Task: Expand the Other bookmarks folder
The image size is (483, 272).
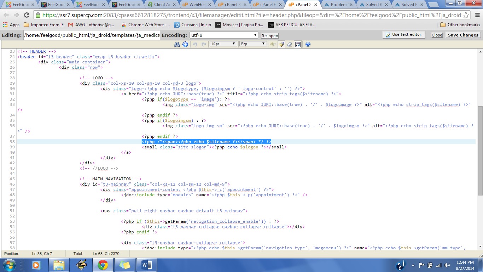Action: pyautogui.click(x=460, y=25)
